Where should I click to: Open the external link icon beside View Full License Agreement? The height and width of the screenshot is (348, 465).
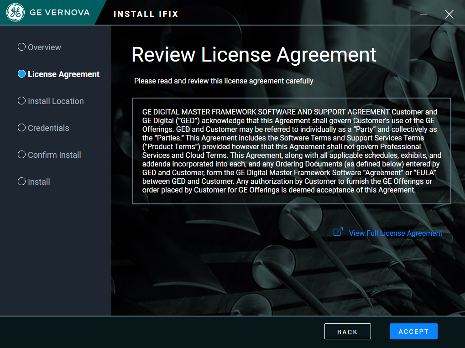(x=338, y=232)
